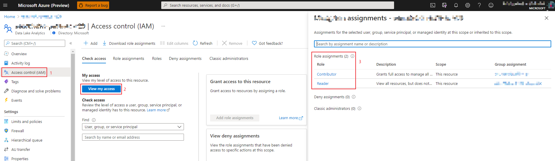Open Properties in the sidebar
Screen dimensions: 555x161
click(x=20, y=159)
